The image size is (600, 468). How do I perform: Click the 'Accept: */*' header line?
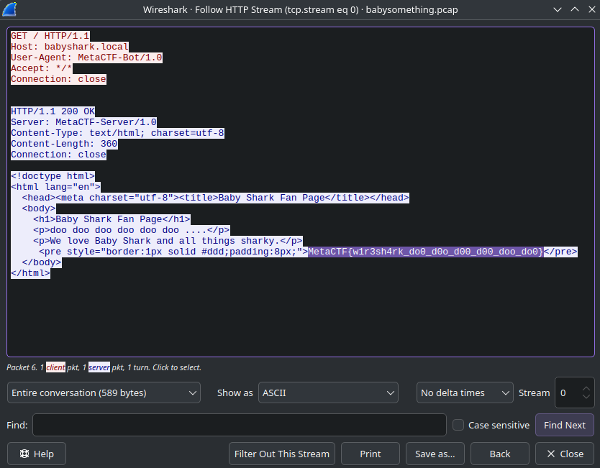tap(41, 68)
